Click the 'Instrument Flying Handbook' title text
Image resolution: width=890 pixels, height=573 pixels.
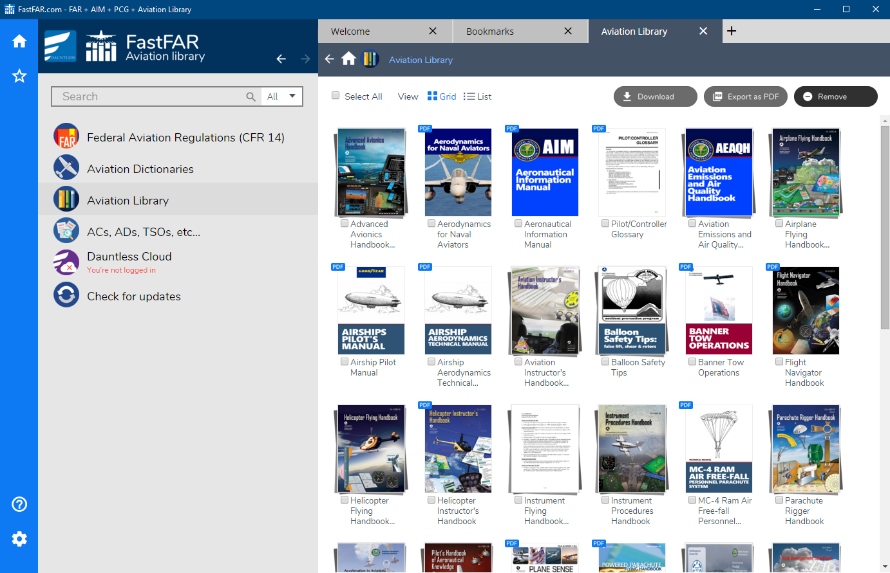pyautogui.click(x=546, y=511)
